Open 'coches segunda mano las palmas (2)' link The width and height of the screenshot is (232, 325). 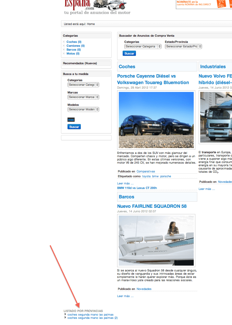(92, 318)
